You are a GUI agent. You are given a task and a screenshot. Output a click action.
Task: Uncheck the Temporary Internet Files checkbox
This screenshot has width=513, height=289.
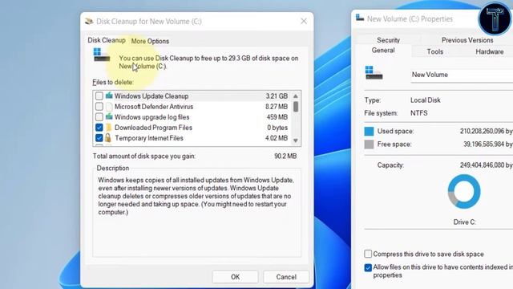(x=99, y=138)
